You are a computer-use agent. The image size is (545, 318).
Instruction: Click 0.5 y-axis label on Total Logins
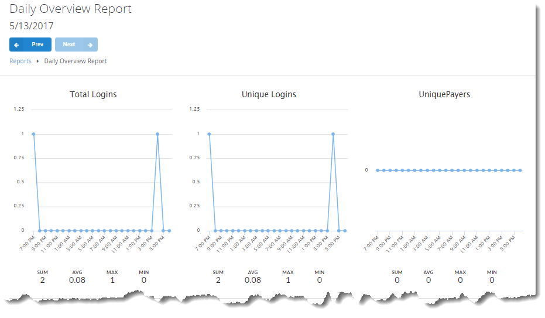click(x=20, y=182)
